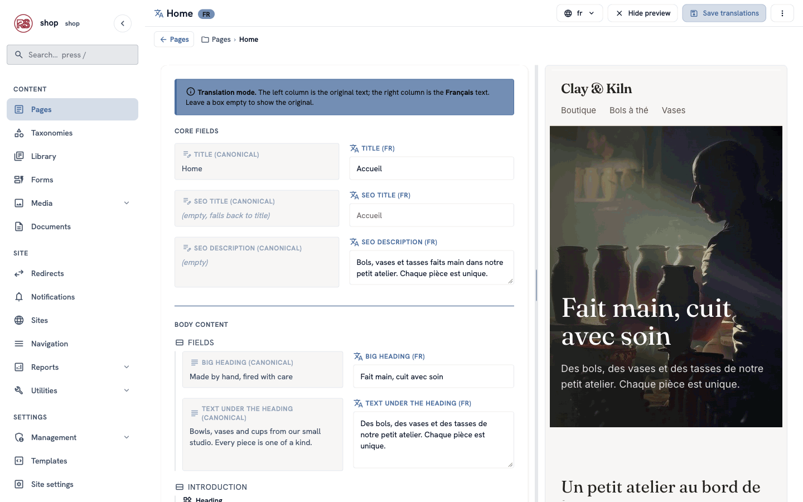Click the FIELDS section block icon

[x=180, y=342]
